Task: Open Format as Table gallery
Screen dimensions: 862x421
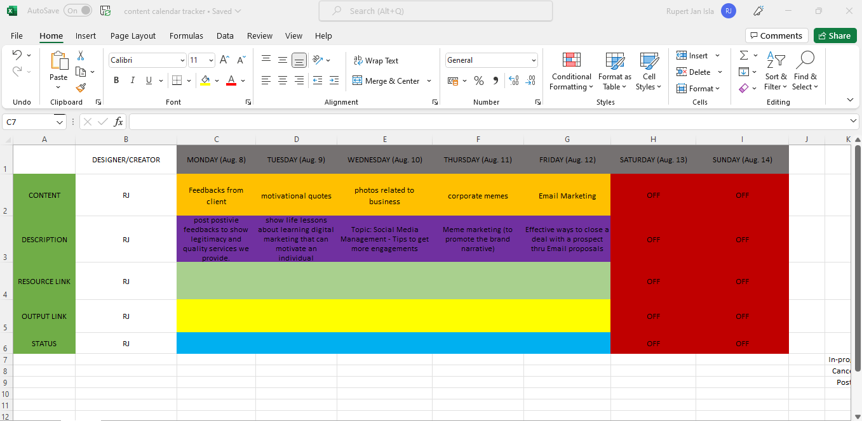Action: click(x=615, y=72)
